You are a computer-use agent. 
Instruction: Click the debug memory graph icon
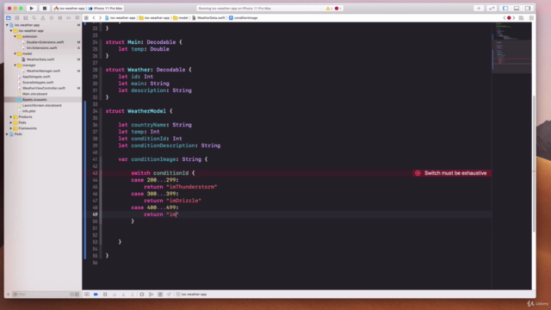pos(151,294)
